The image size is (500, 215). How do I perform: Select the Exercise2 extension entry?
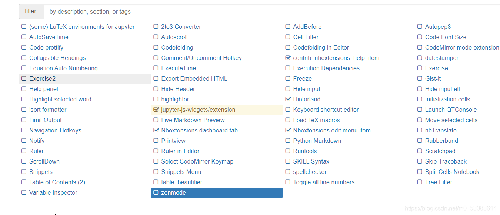[x=42, y=78]
